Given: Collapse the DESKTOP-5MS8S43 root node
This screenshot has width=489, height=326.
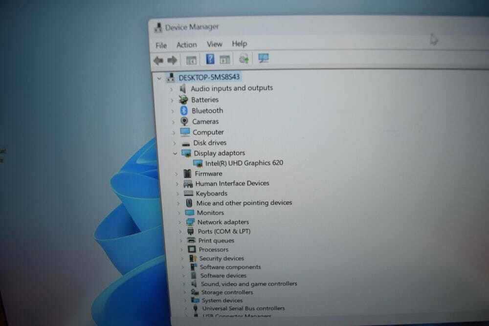Looking at the screenshot, I should 159,79.
